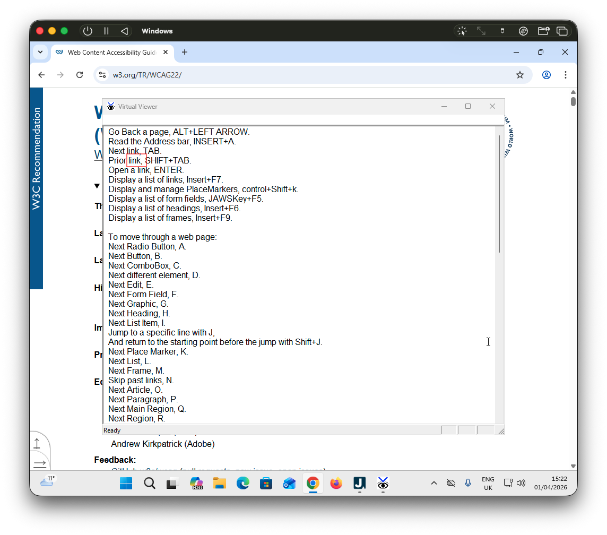Bookmark this page using the star icon

click(519, 75)
